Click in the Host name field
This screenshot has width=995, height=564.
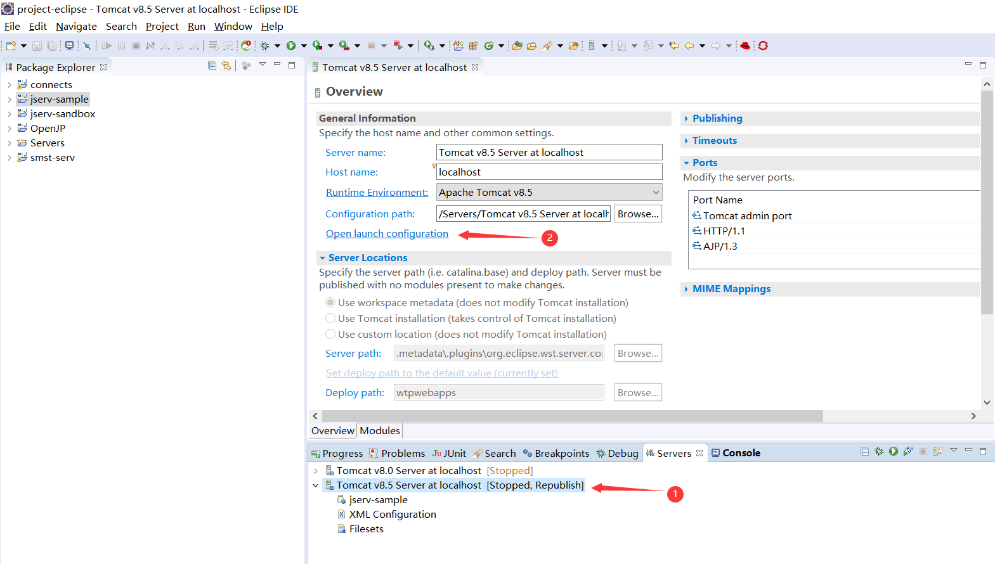[x=549, y=172]
